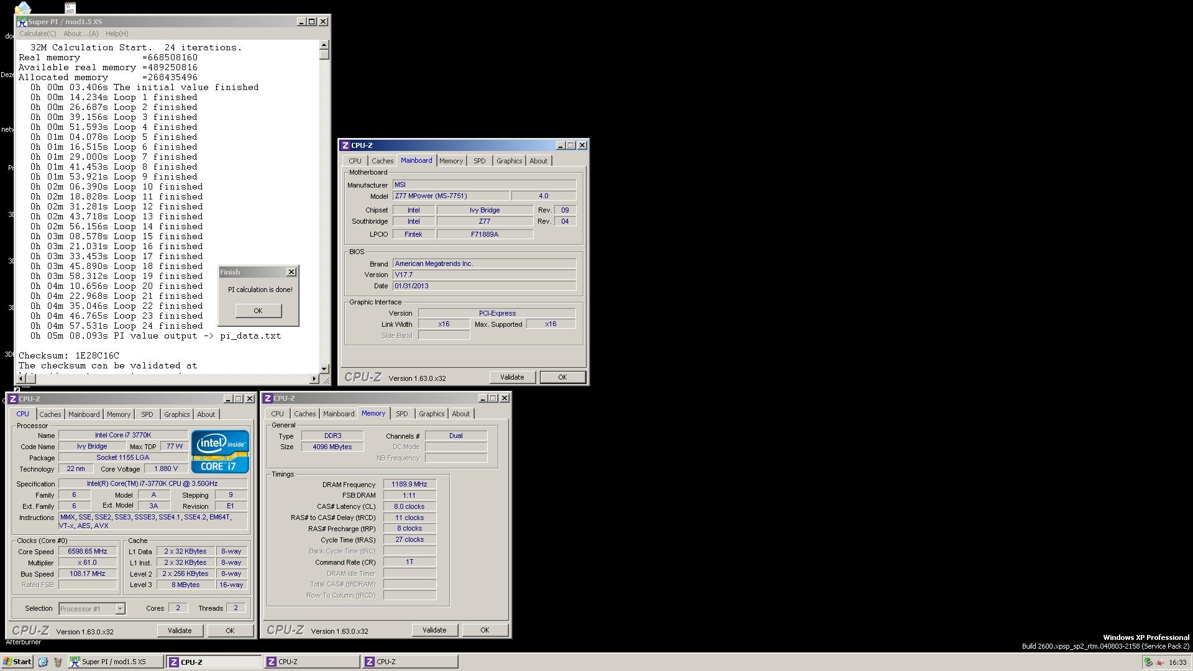
Task: Open About tab in Mainboard CPU-Z window
Action: tap(538, 161)
